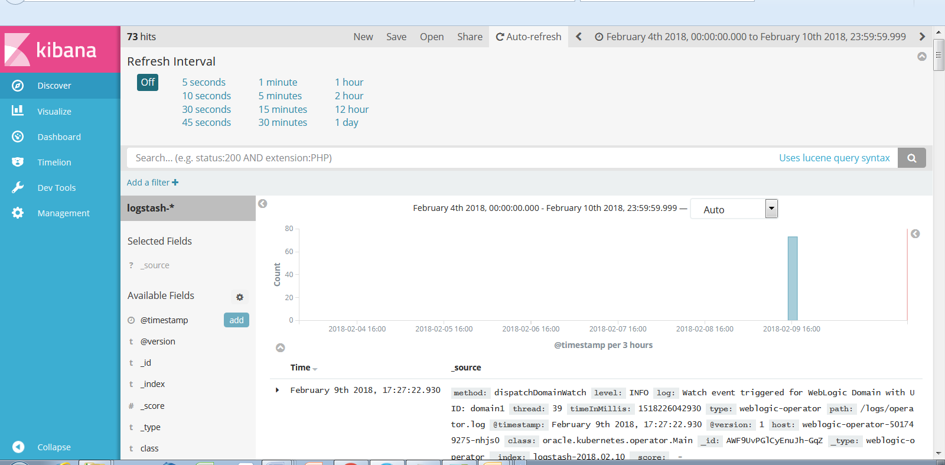Click the histogram bar for February 9th
945x465 pixels.
click(x=793, y=278)
